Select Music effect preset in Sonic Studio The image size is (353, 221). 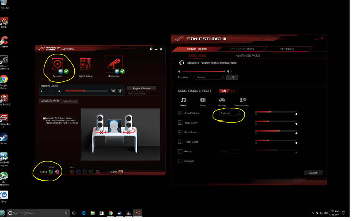[184, 102]
